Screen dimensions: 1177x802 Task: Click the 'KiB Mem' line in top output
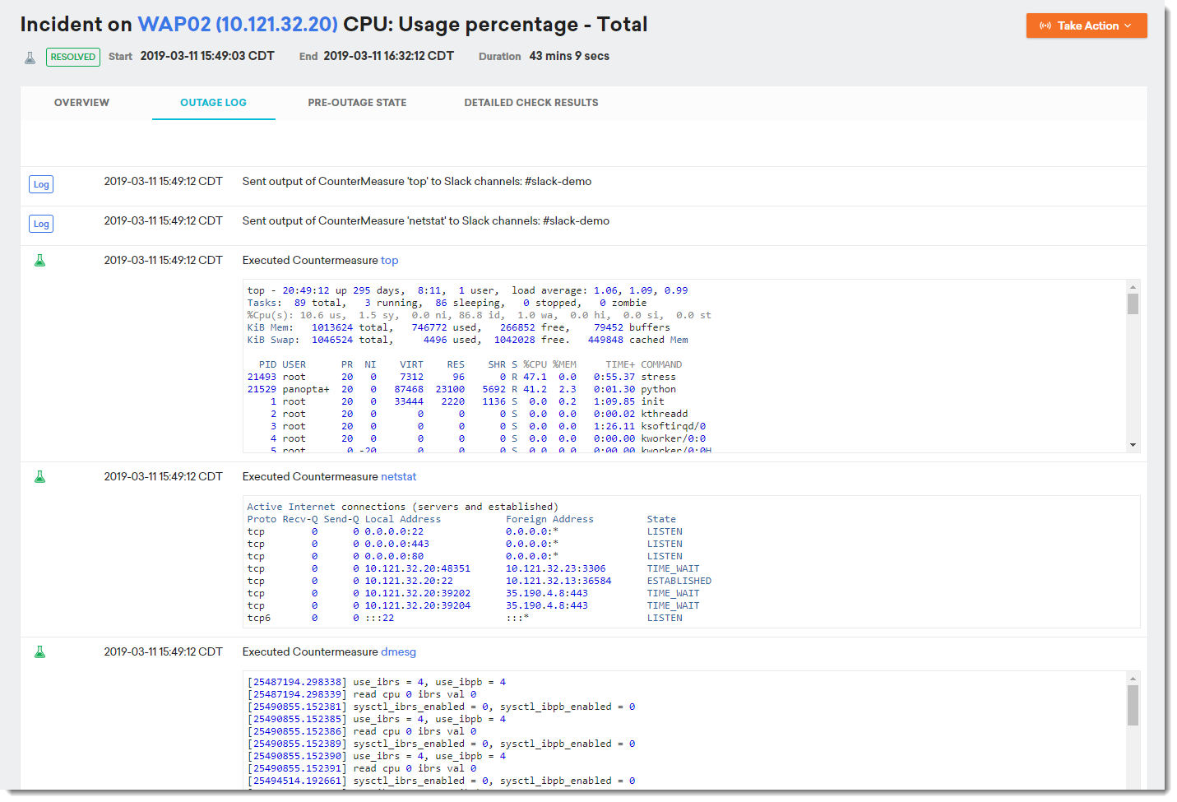point(458,328)
